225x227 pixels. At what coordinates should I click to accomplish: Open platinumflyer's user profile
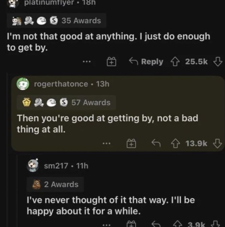click(49, 3)
